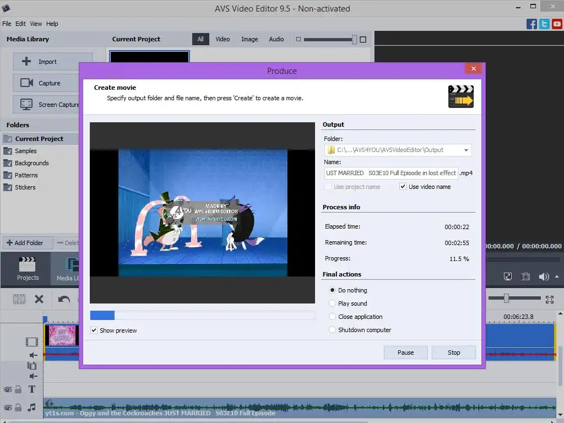Click the Pause button

405,352
